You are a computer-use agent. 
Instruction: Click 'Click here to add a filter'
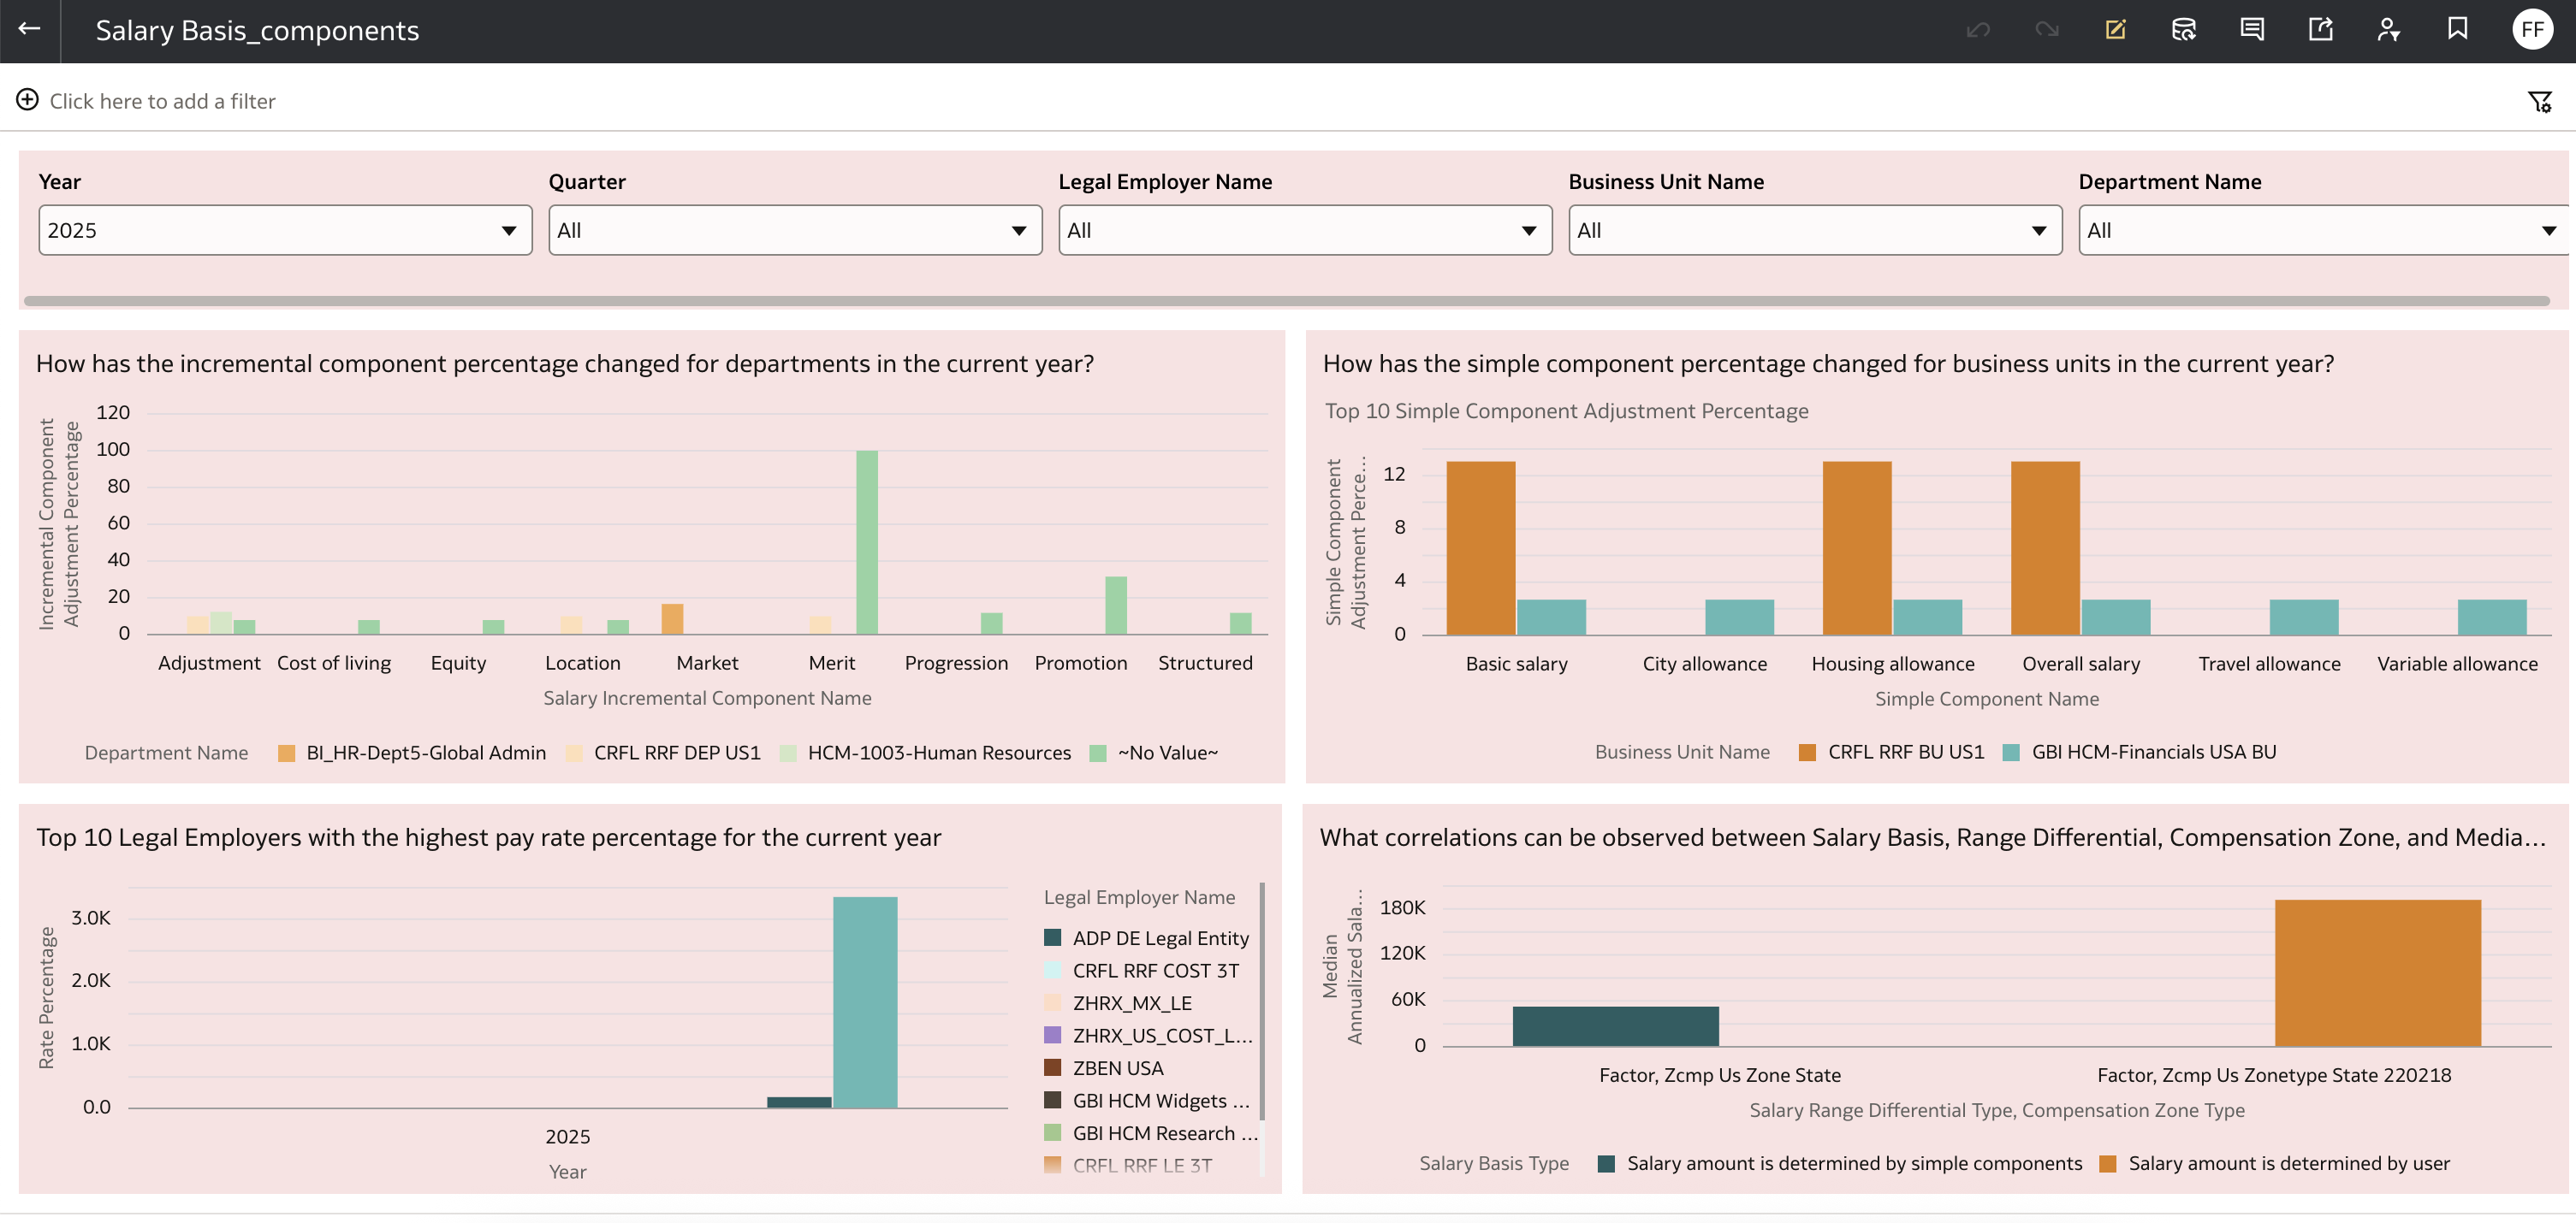(161, 101)
